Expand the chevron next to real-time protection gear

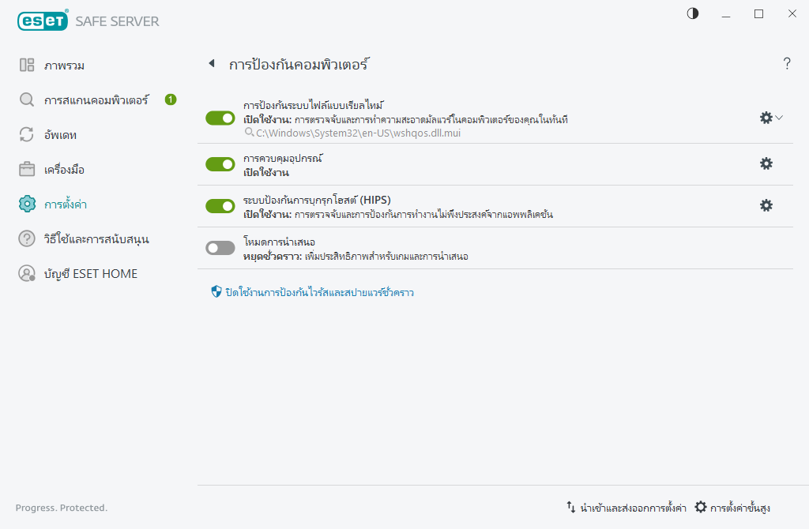pyautogui.click(x=780, y=118)
